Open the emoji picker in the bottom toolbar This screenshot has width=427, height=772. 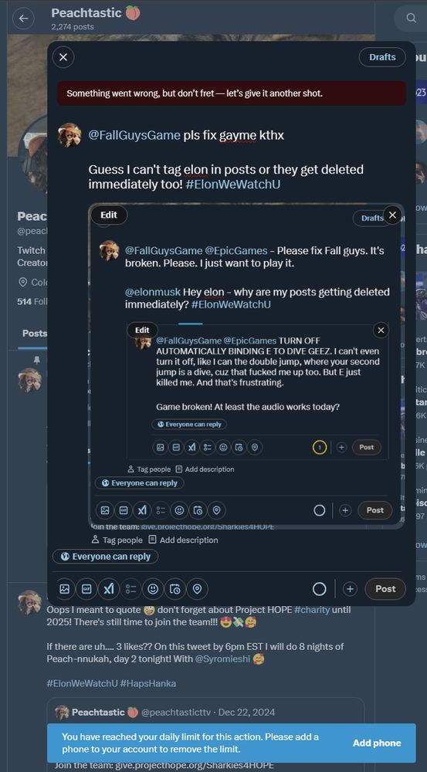click(x=153, y=589)
